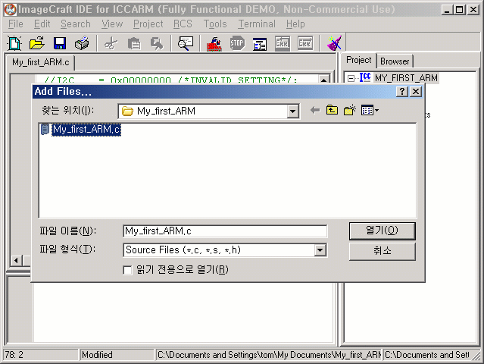The height and width of the screenshot is (364, 484).
Task: Click the ICC project icon in the tree
Action: (365, 77)
